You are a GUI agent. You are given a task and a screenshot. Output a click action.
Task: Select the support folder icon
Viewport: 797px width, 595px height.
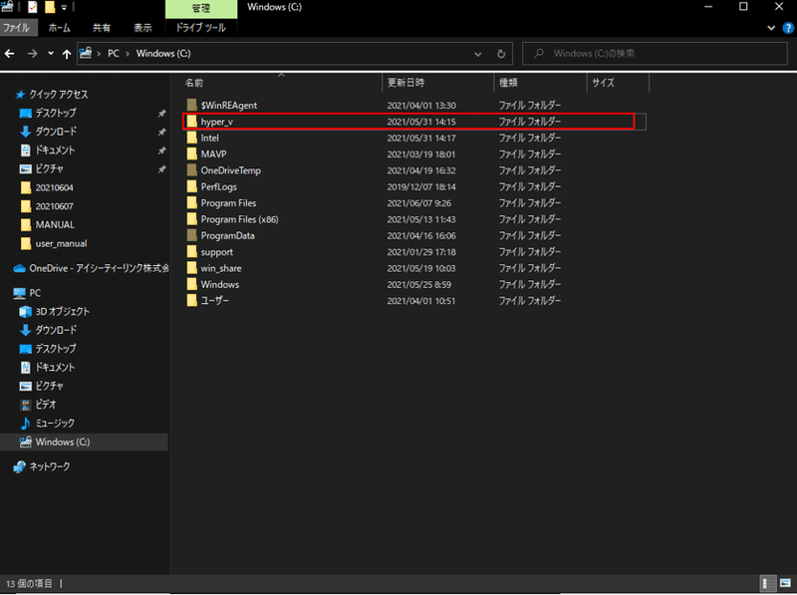pos(191,252)
